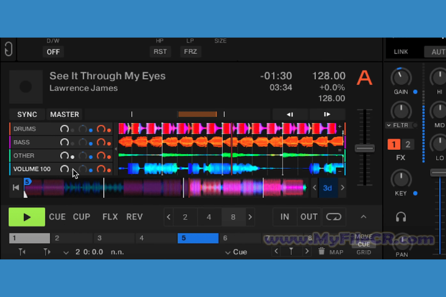Image resolution: width=446 pixels, height=297 pixels.
Task: Enable REV reverse mode
Action: click(134, 217)
